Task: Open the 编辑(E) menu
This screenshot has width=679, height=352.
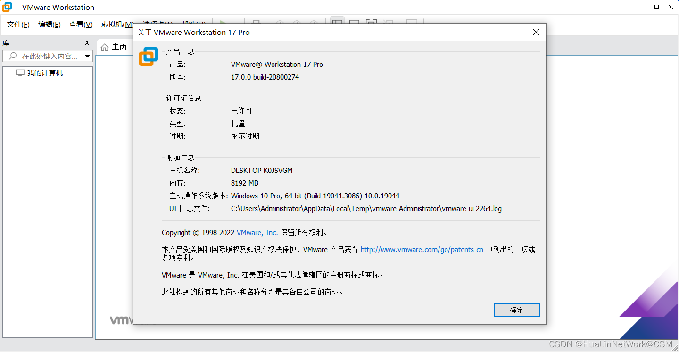Action: [x=50, y=25]
